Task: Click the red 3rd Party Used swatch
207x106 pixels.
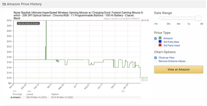Action: 160,45
